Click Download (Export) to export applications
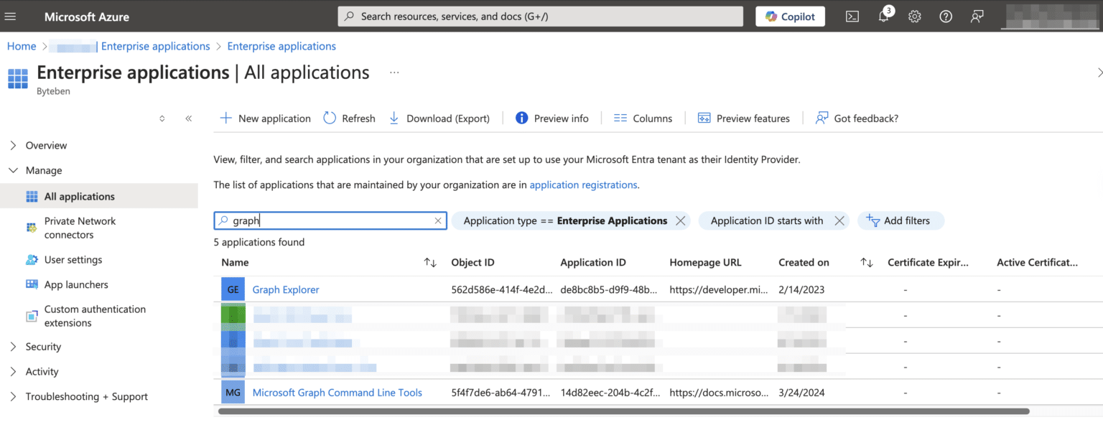 pos(439,118)
